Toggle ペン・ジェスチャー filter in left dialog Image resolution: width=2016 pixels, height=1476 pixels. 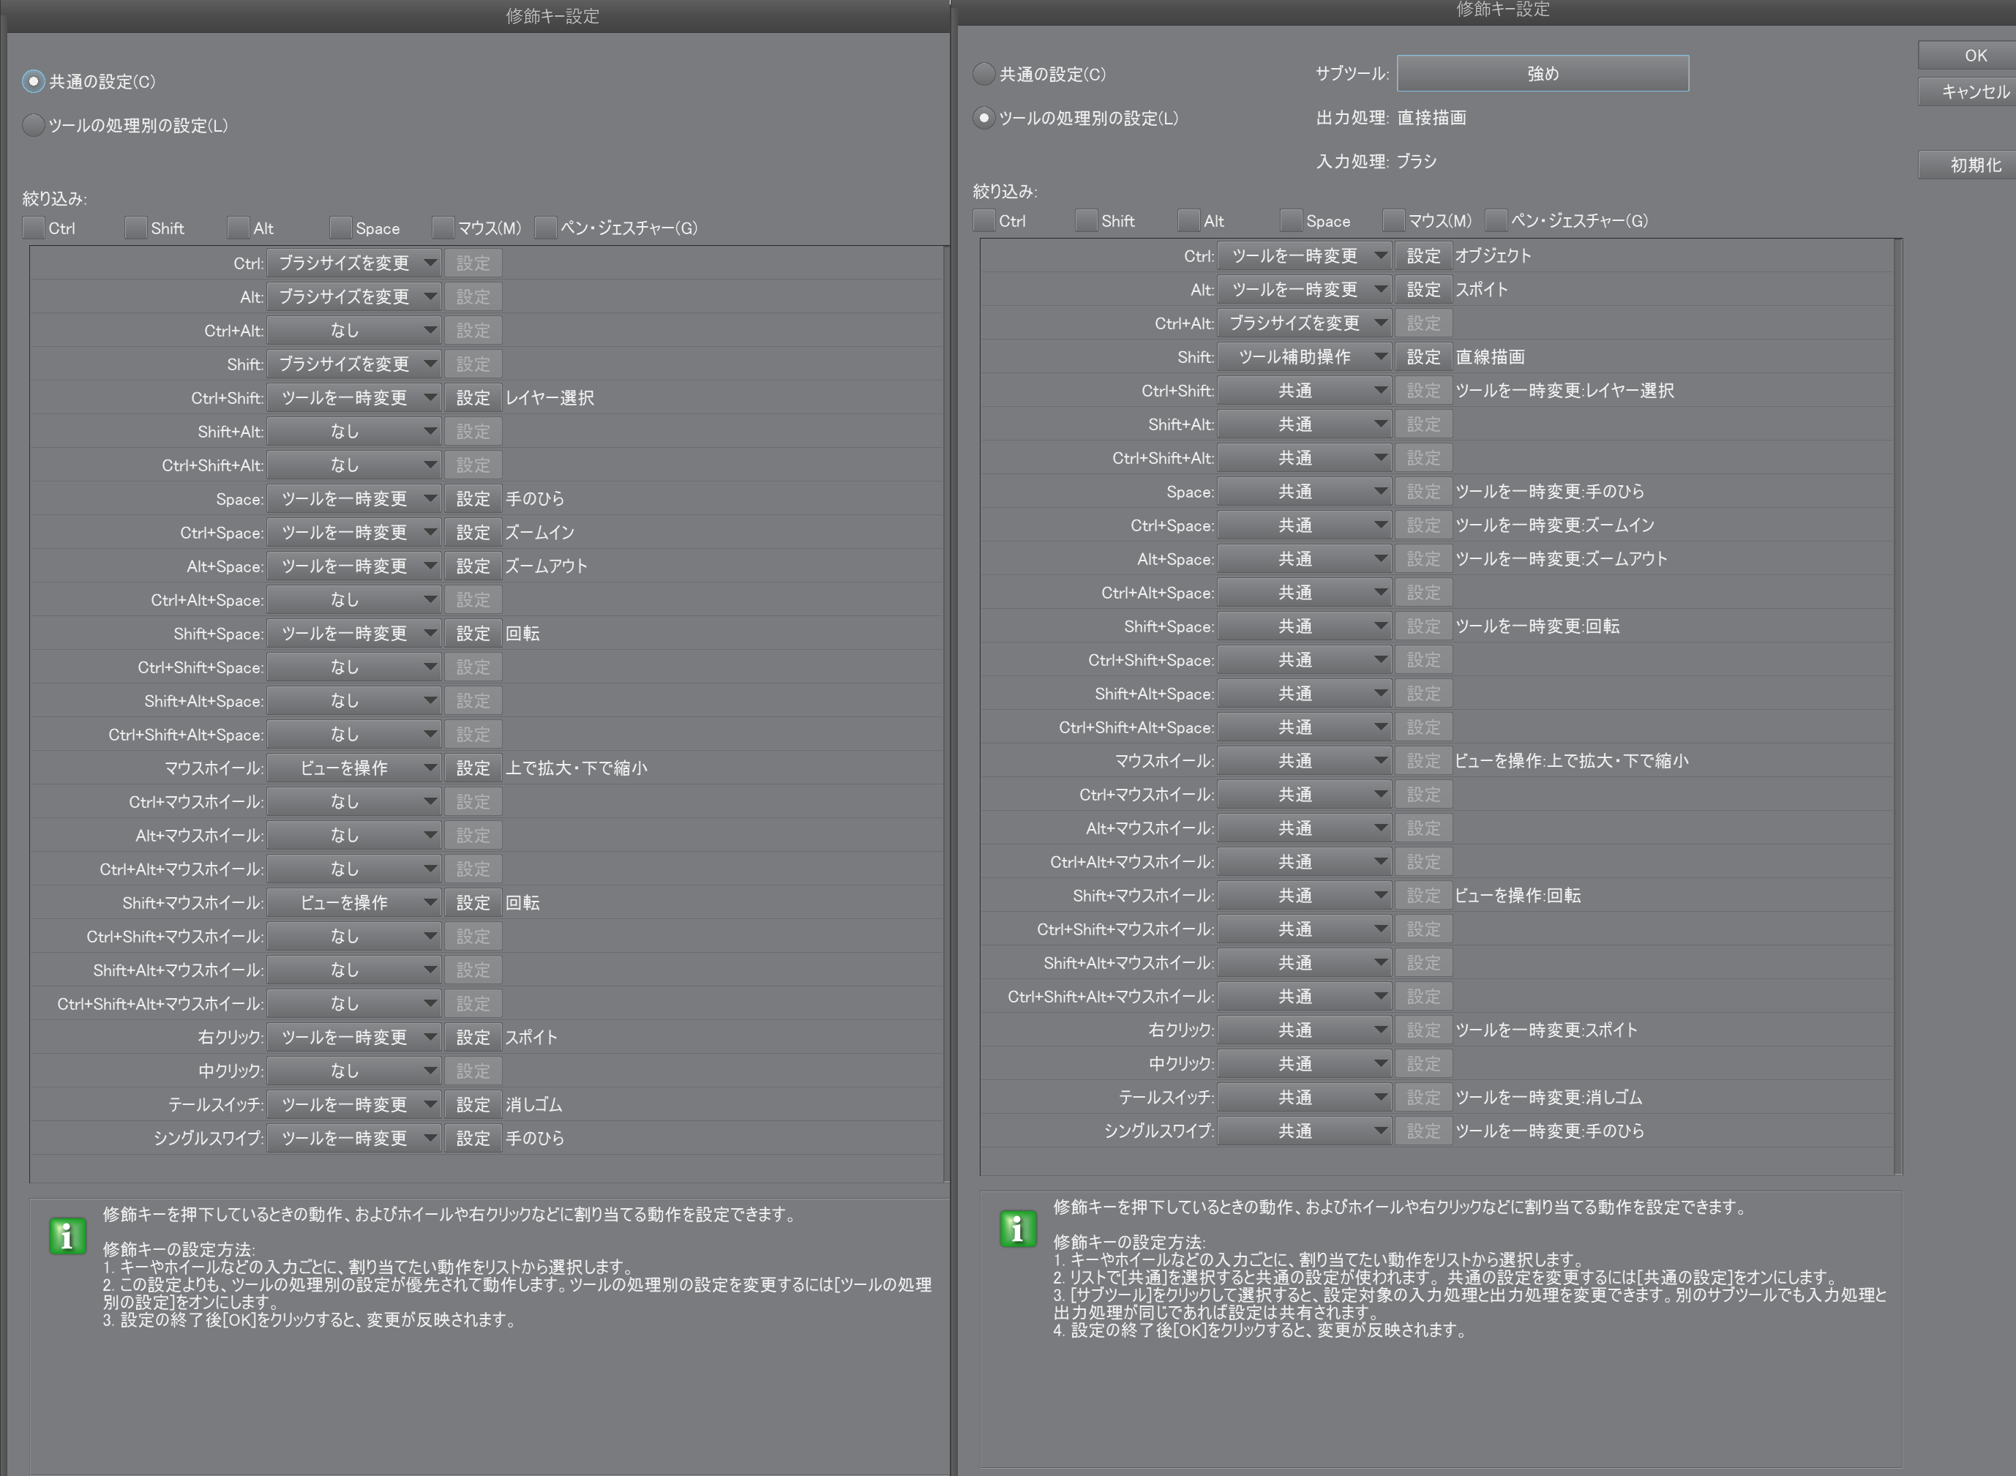[x=546, y=228]
